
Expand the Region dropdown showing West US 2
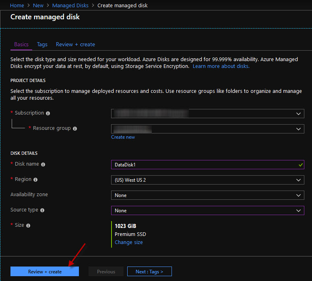(x=208, y=180)
